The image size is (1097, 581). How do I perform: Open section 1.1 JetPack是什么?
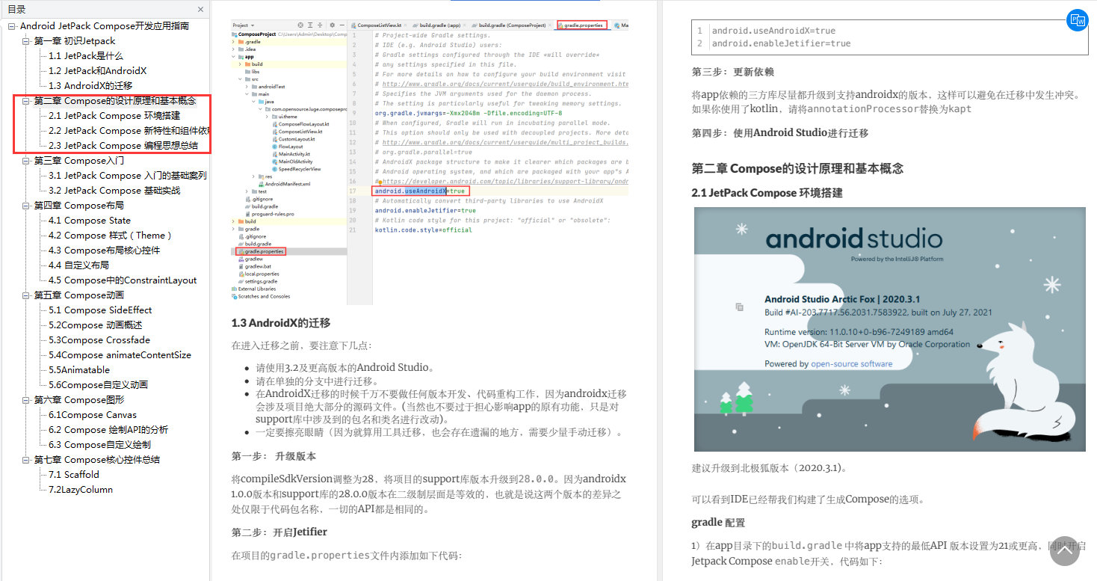[86, 56]
